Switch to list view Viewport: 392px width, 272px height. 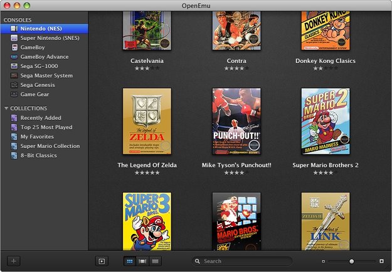point(156,261)
